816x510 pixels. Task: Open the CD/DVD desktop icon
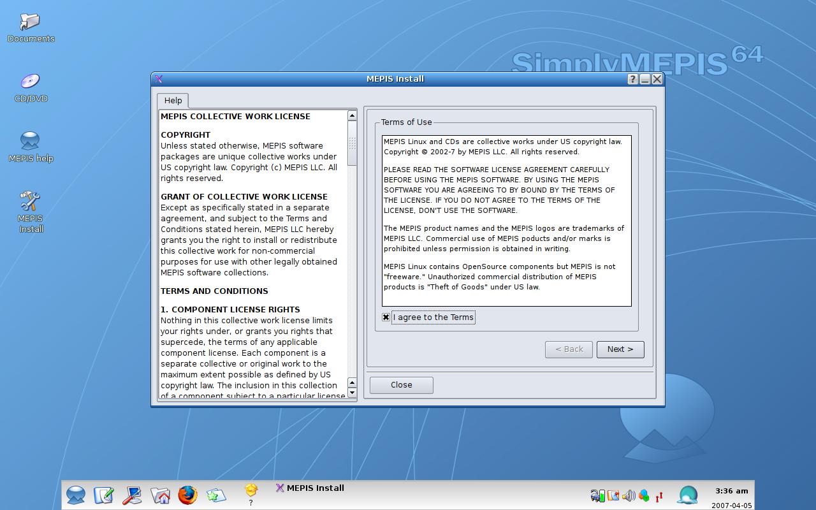31,87
